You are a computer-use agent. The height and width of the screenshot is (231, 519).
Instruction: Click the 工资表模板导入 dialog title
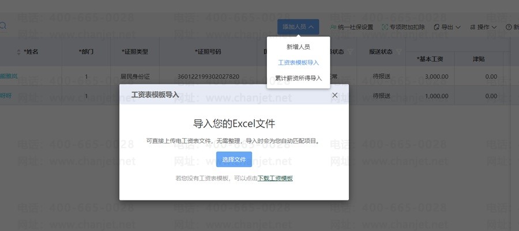(x=155, y=95)
